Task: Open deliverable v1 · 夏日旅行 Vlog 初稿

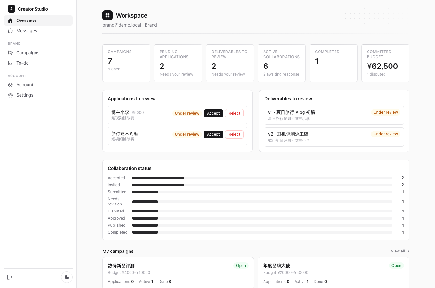Action: pos(334,115)
